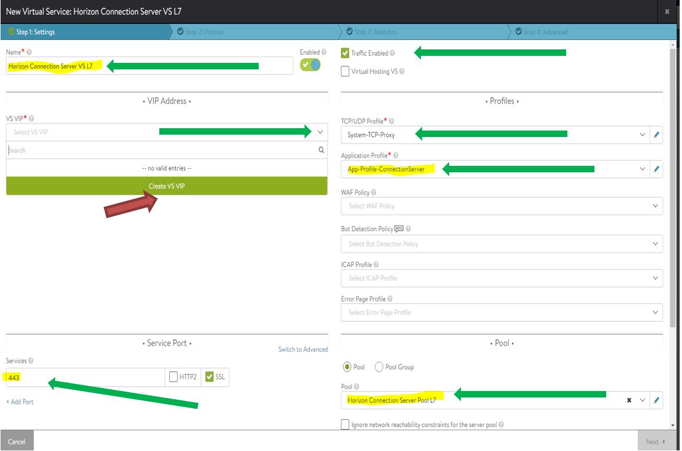Click the Switch to Advanced link
Image resolution: width=682 pixels, height=451 pixels.
click(303, 349)
